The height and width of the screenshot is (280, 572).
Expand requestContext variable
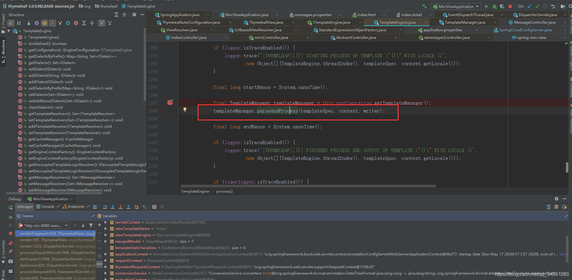(105, 261)
